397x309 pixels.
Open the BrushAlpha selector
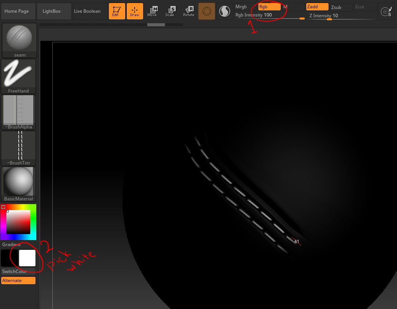[x=18, y=112]
